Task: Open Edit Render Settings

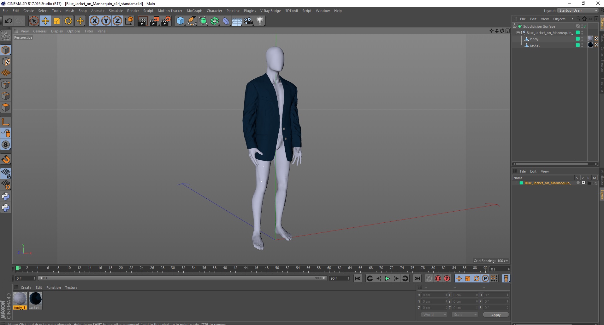Action: tap(166, 21)
